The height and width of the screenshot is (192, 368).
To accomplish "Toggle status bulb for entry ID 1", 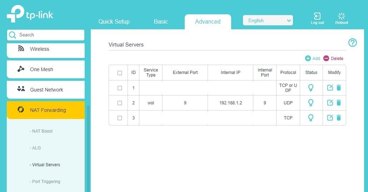I will tap(311, 88).
